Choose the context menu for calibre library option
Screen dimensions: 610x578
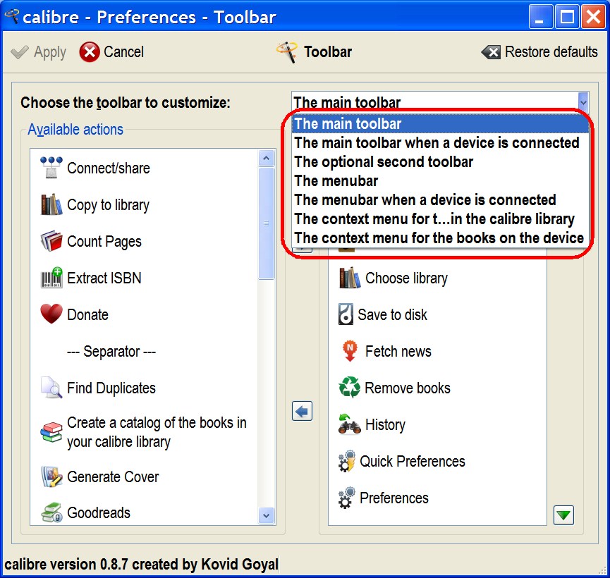[x=440, y=219]
